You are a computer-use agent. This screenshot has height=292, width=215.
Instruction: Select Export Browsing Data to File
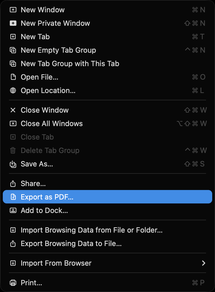click(71, 244)
